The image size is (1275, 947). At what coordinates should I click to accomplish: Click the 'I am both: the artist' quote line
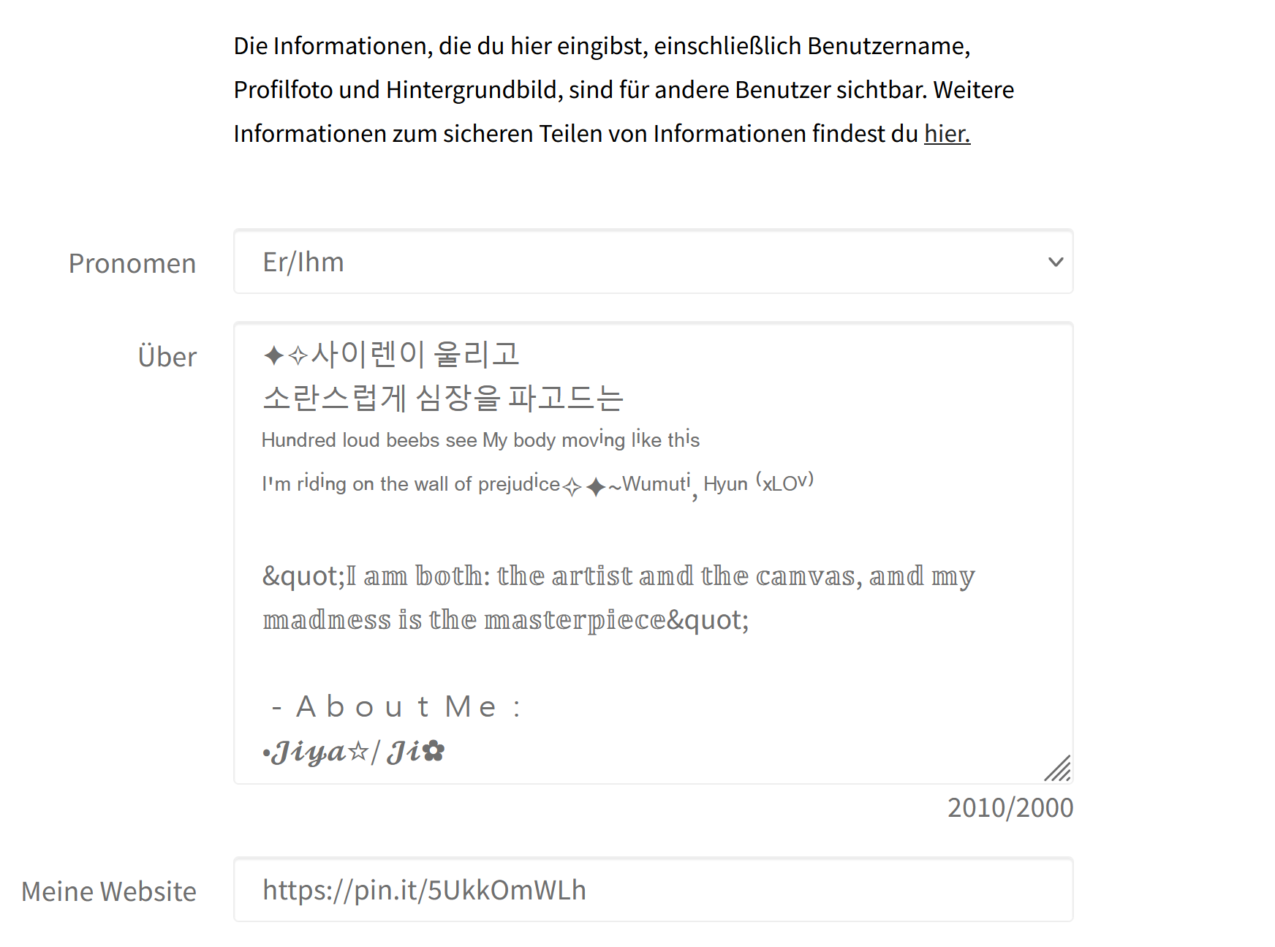(x=618, y=576)
